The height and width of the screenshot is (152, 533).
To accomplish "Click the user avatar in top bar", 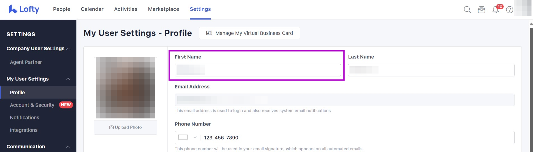I will click(522, 8).
